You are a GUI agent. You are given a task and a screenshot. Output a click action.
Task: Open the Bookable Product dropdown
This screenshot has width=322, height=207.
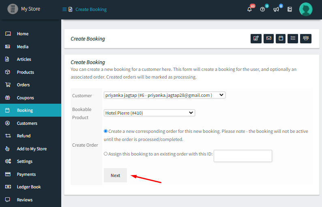[149, 113]
